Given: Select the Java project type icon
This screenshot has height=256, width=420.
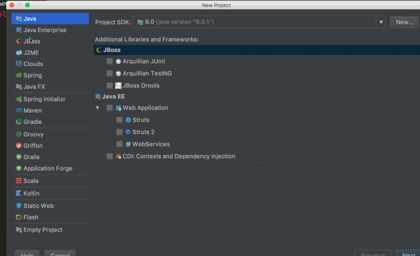Looking at the screenshot, I should [19, 18].
